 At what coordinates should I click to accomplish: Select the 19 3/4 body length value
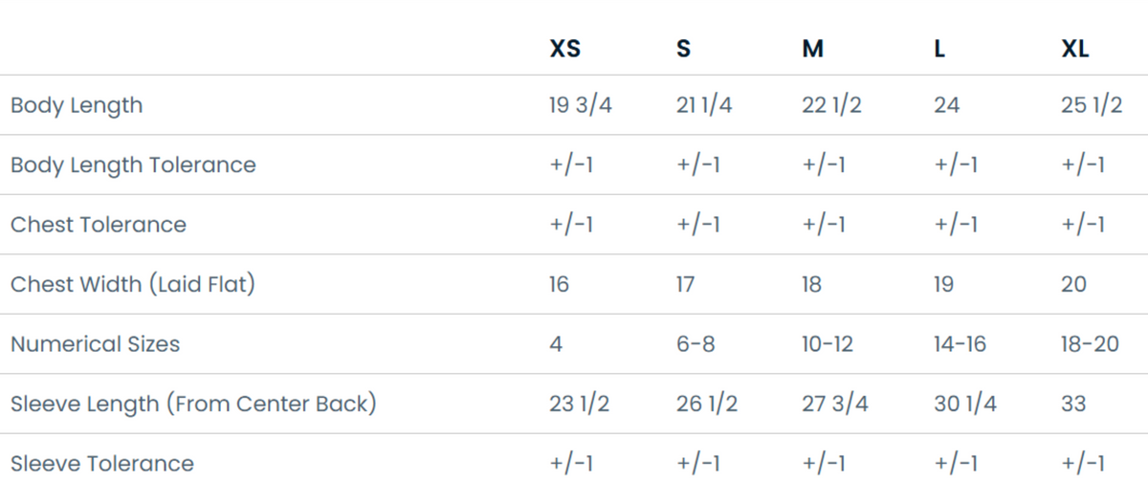coord(581,105)
